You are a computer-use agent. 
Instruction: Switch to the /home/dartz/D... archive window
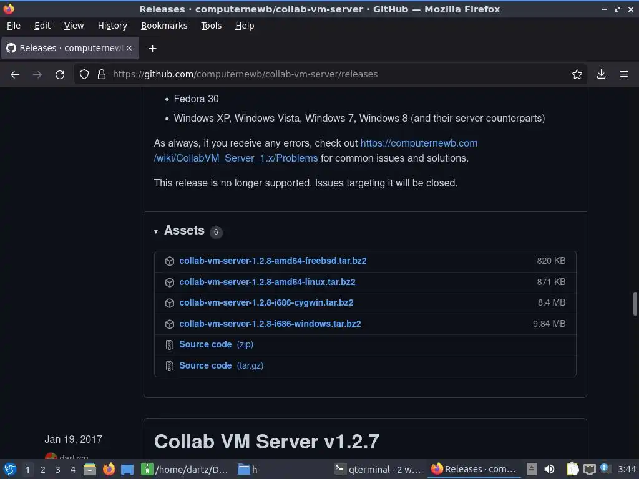coord(185,469)
